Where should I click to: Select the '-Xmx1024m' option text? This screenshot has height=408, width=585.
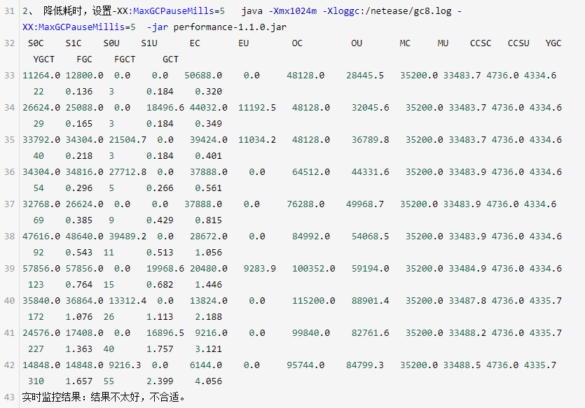click(x=293, y=11)
